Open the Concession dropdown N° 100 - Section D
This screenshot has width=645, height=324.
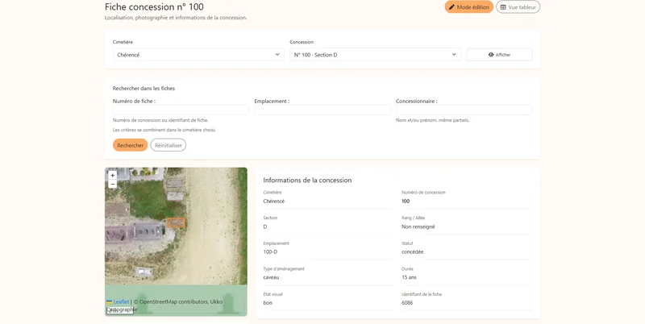pyautogui.click(x=375, y=55)
